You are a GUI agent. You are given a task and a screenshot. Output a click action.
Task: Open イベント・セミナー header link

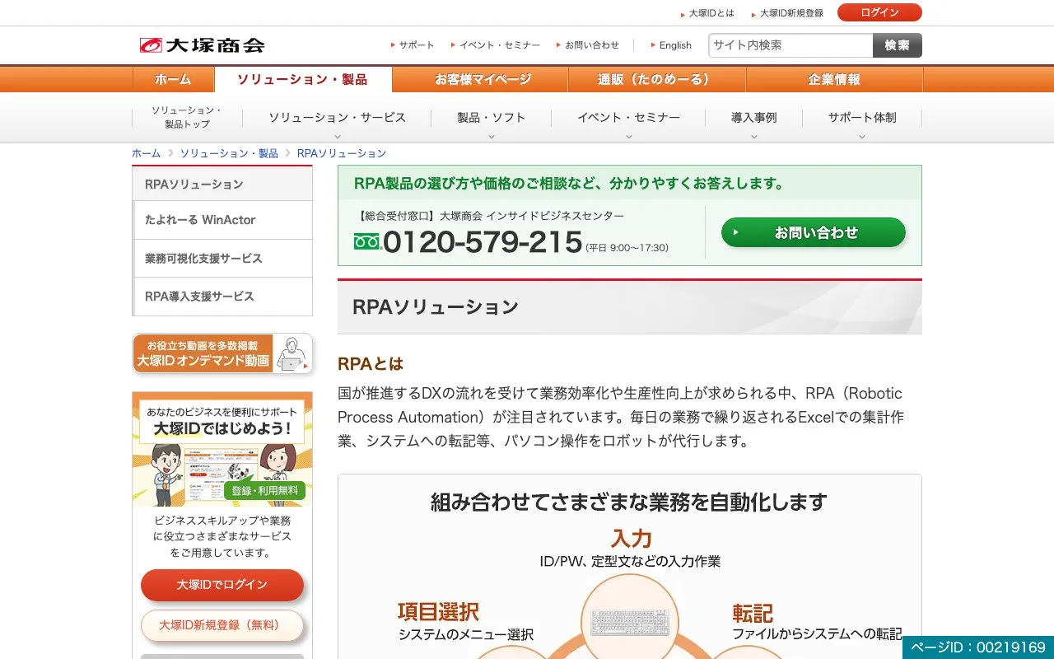point(500,45)
